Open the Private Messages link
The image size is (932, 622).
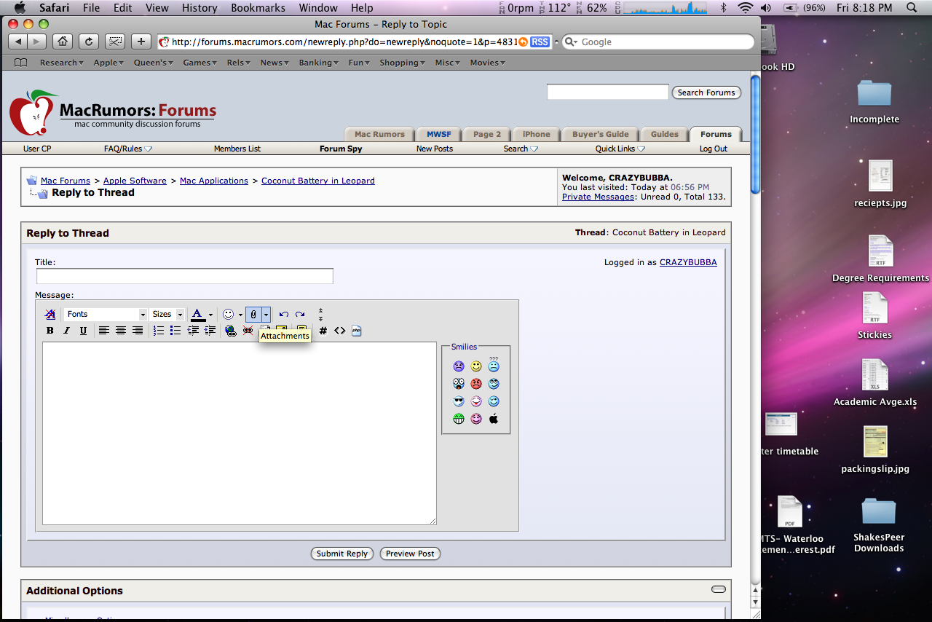pos(598,197)
